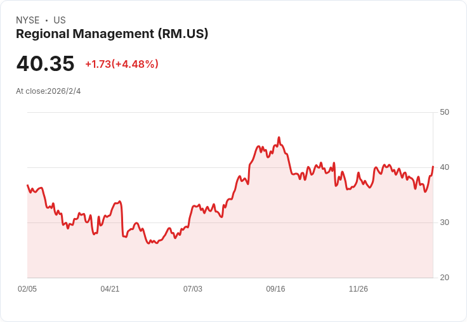Click the 11/26 date axis label
Viewport: 467px width, 322px height.
pos(358,289)
